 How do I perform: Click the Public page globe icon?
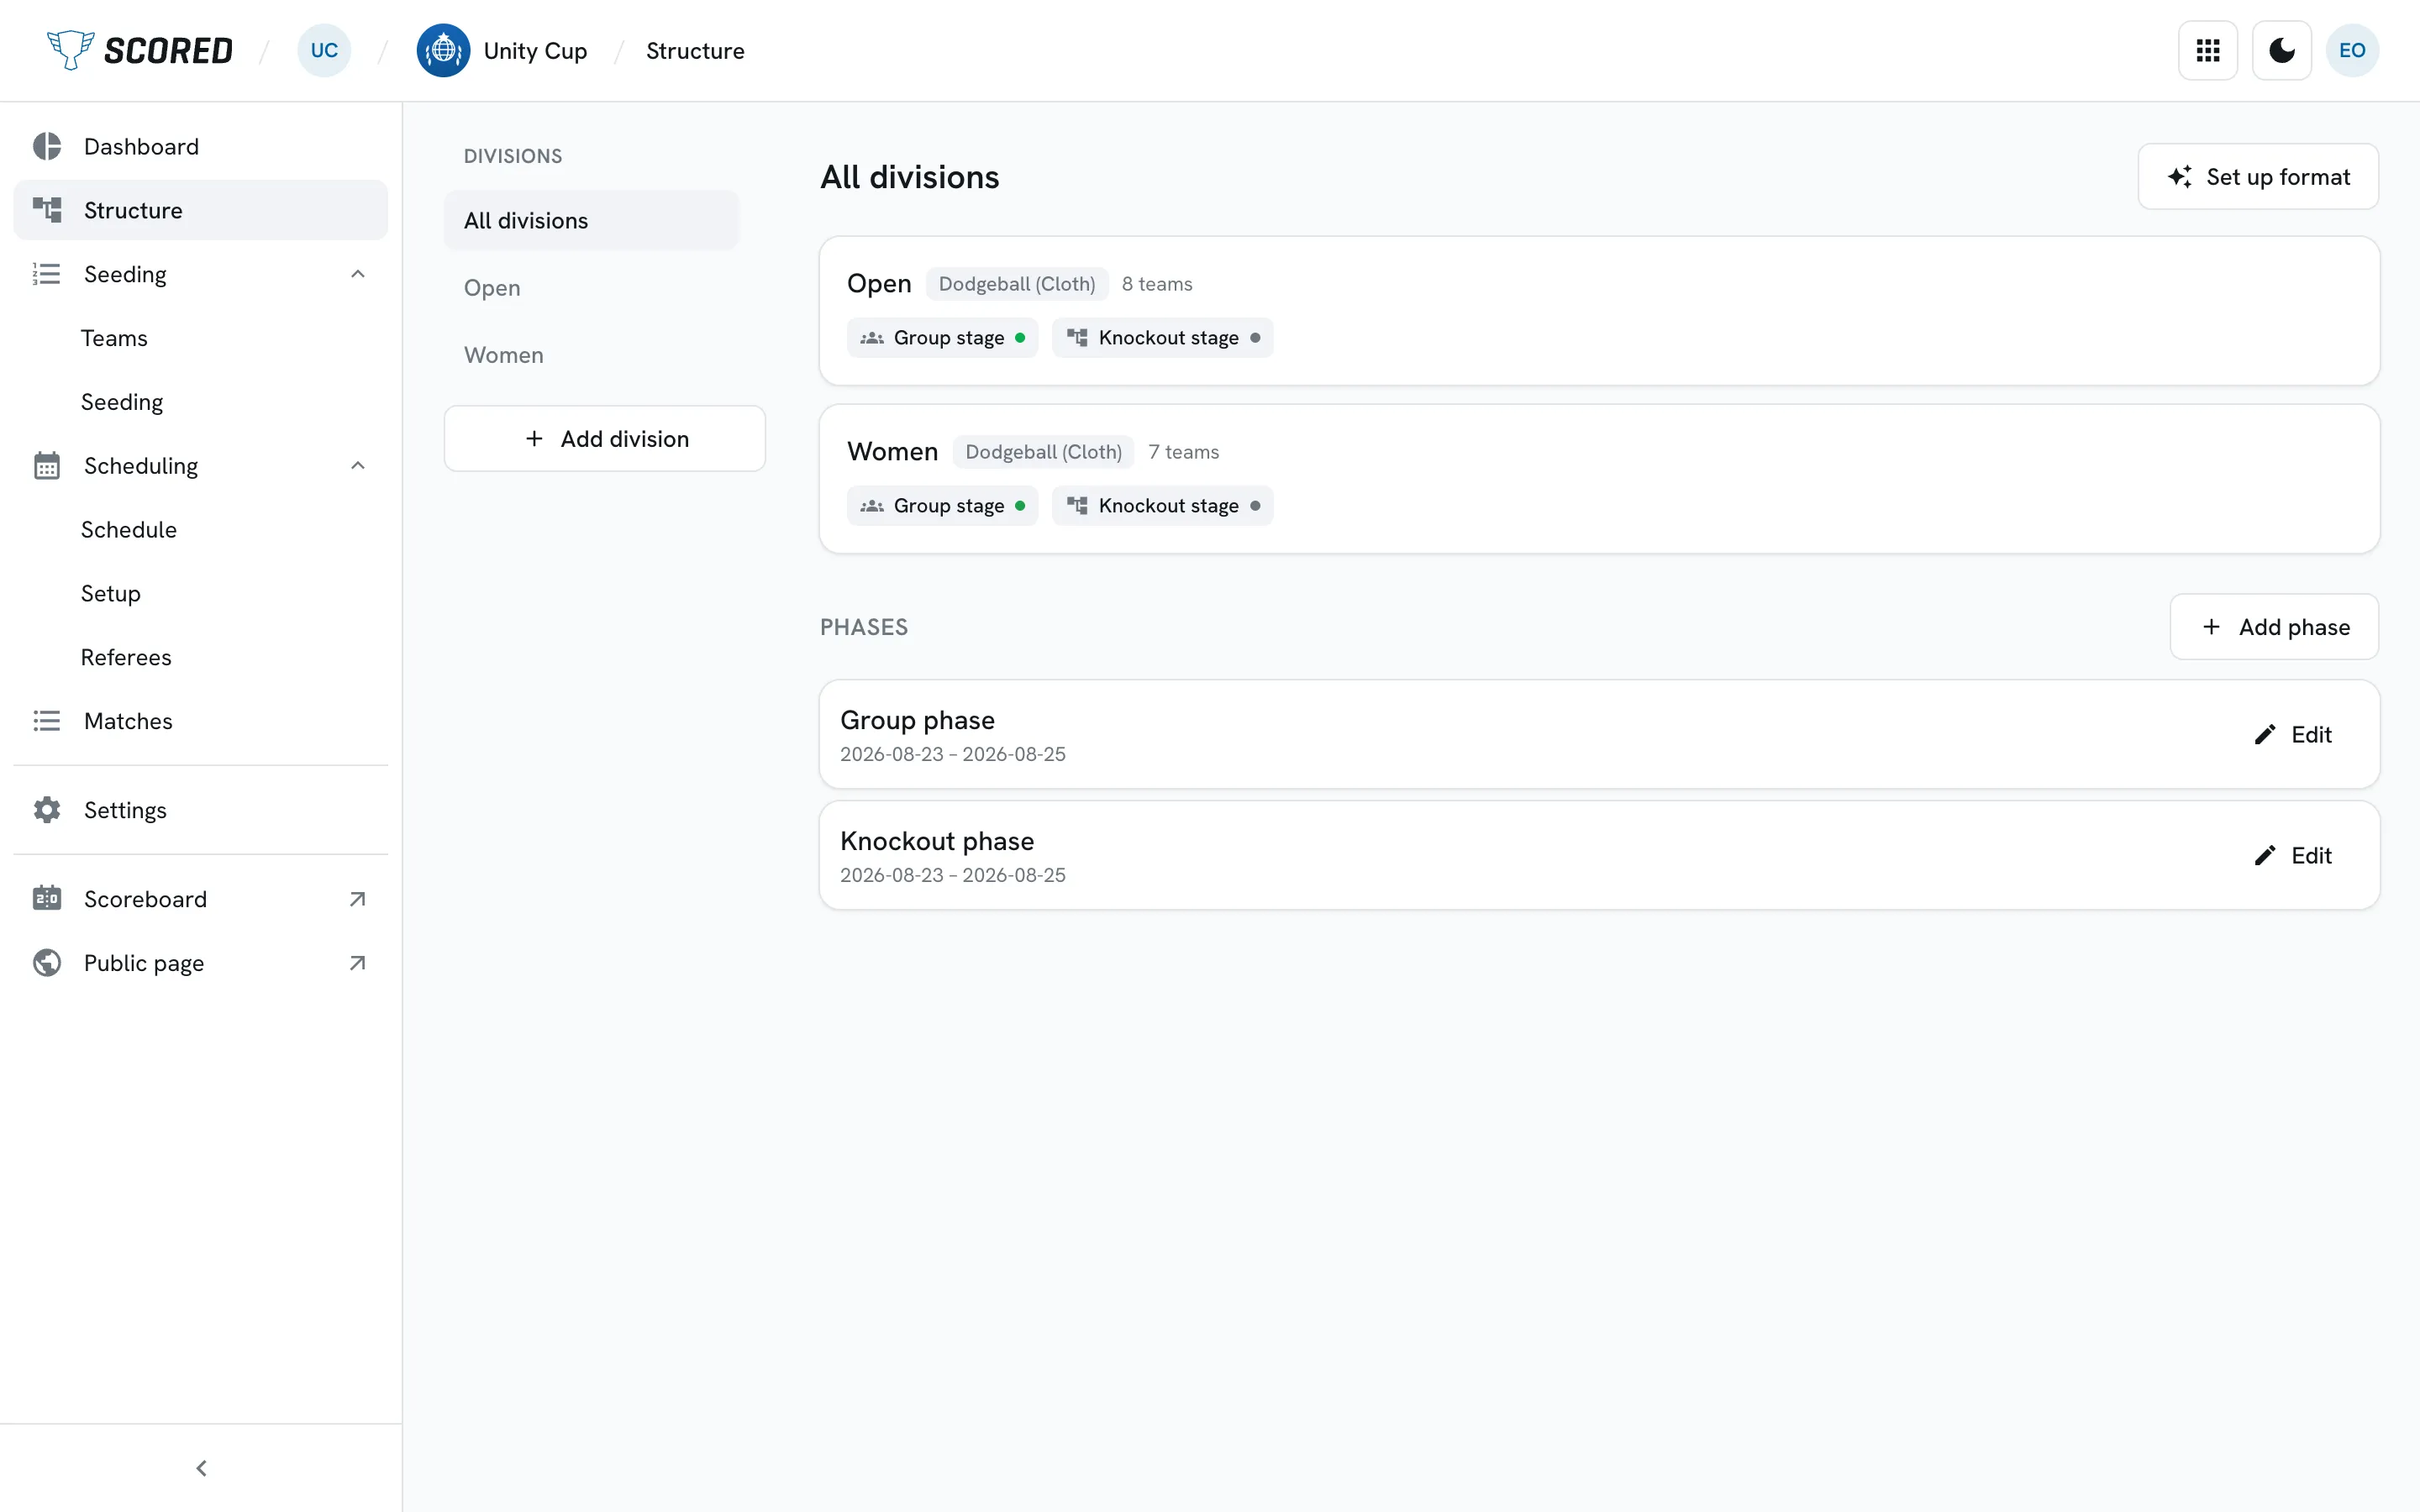47,963
